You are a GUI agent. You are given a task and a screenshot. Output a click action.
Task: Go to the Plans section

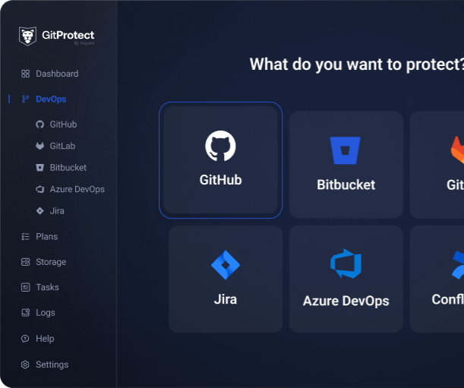[x=46, y=237]
